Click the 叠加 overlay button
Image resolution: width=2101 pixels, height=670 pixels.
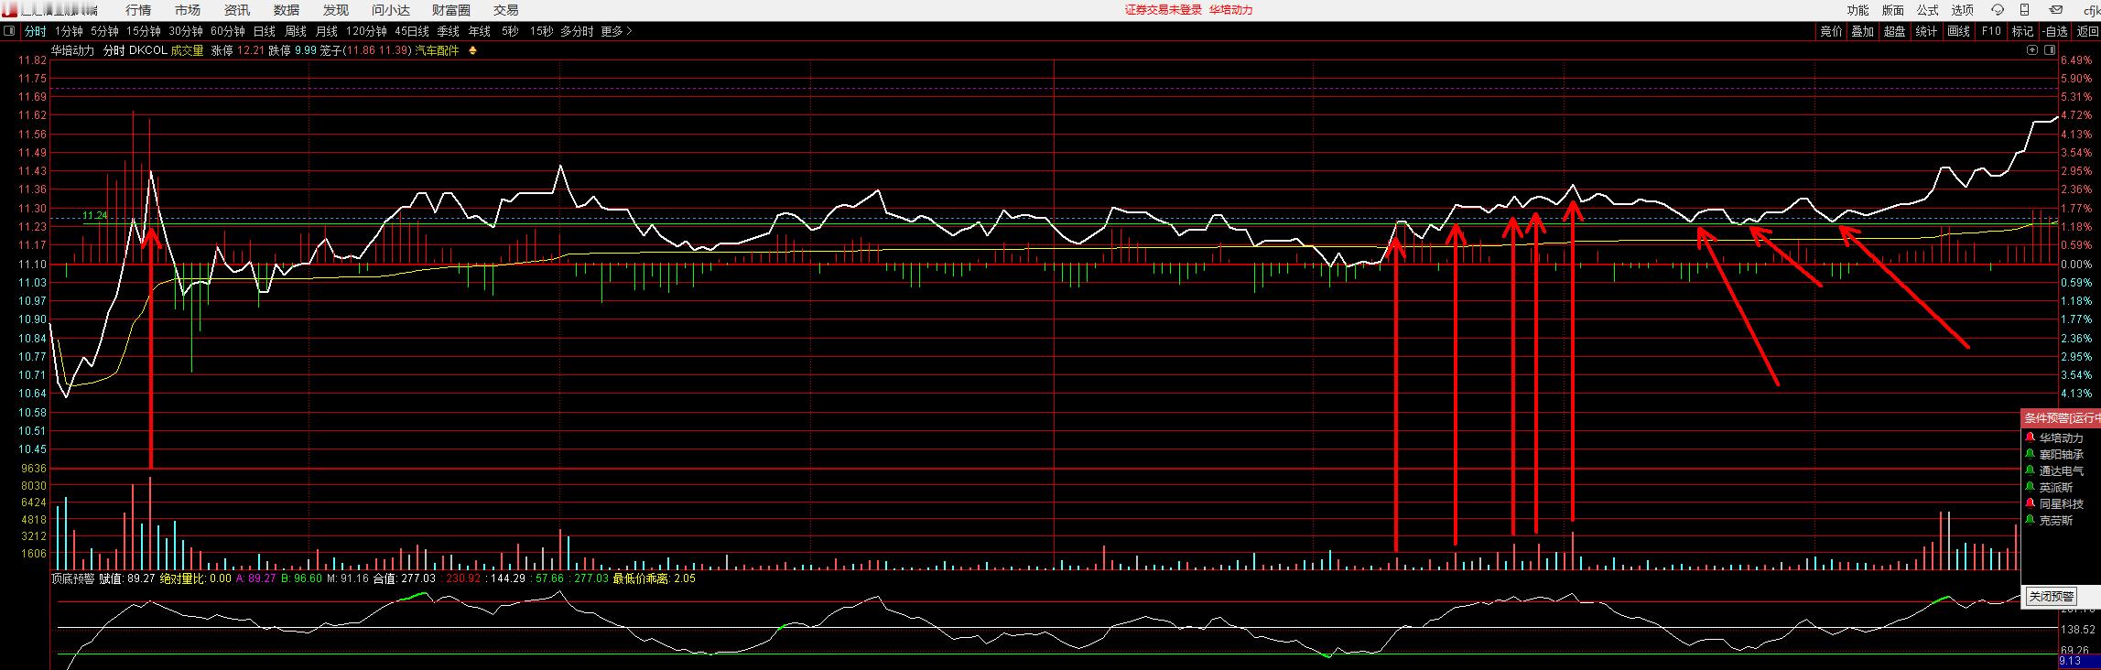click(1862, 31)
